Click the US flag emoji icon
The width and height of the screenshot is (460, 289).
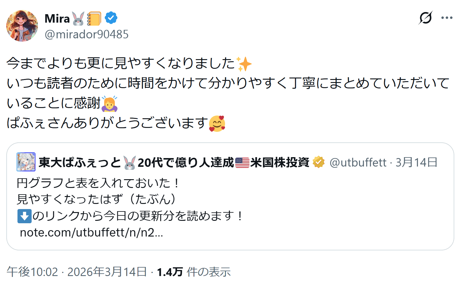tap(242, 163)
